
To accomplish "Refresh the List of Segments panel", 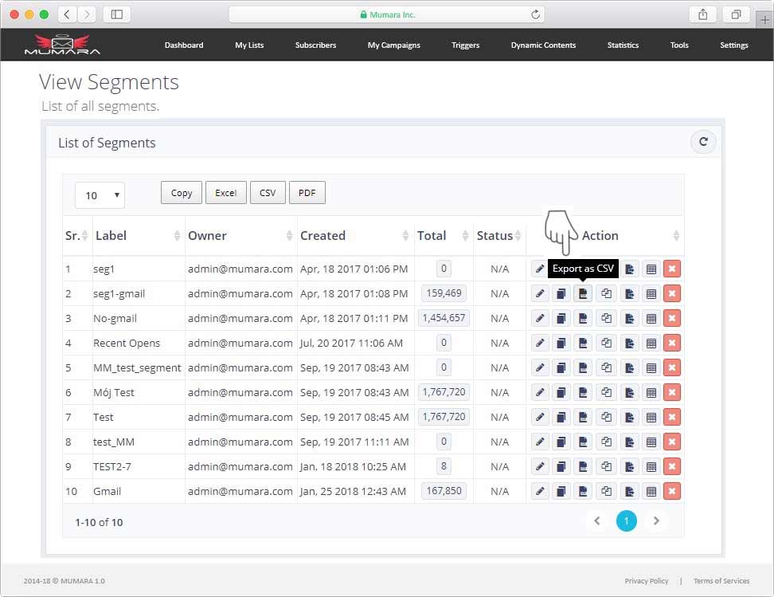I will point(703,142).
